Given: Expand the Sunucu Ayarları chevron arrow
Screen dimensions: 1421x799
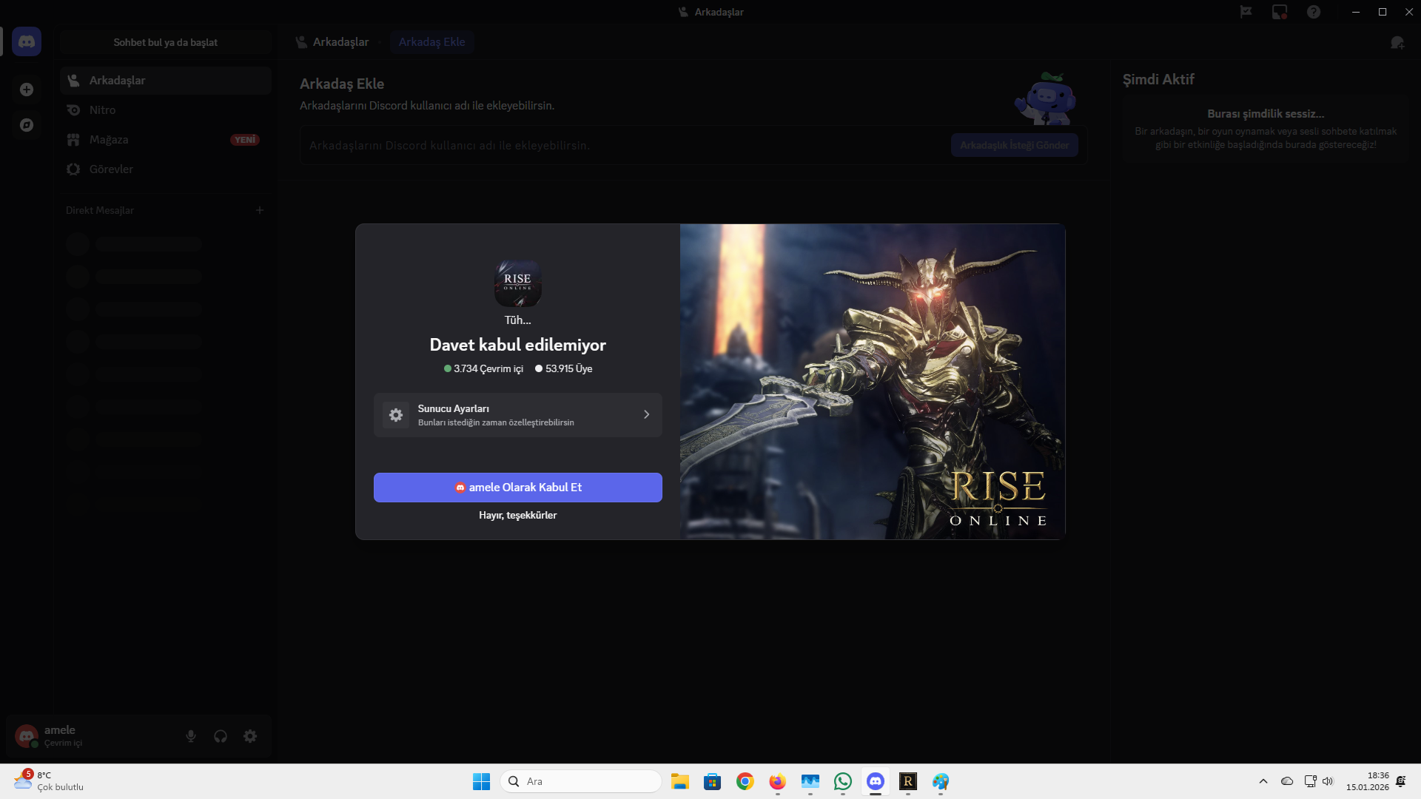Looking at the screenshot, I should tap(646, 415).
